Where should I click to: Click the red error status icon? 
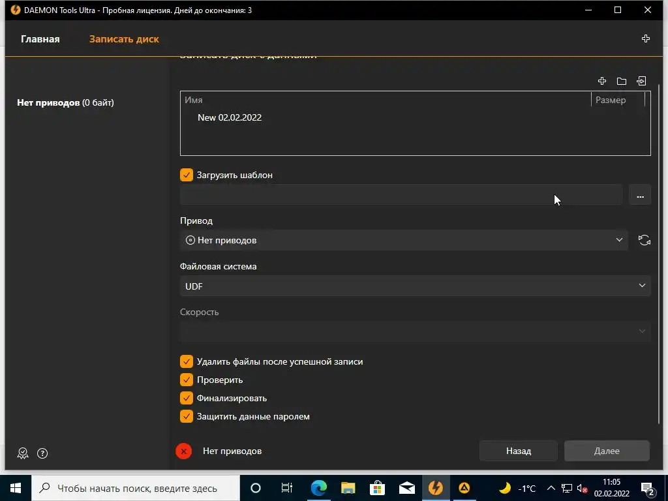(183, 451)
